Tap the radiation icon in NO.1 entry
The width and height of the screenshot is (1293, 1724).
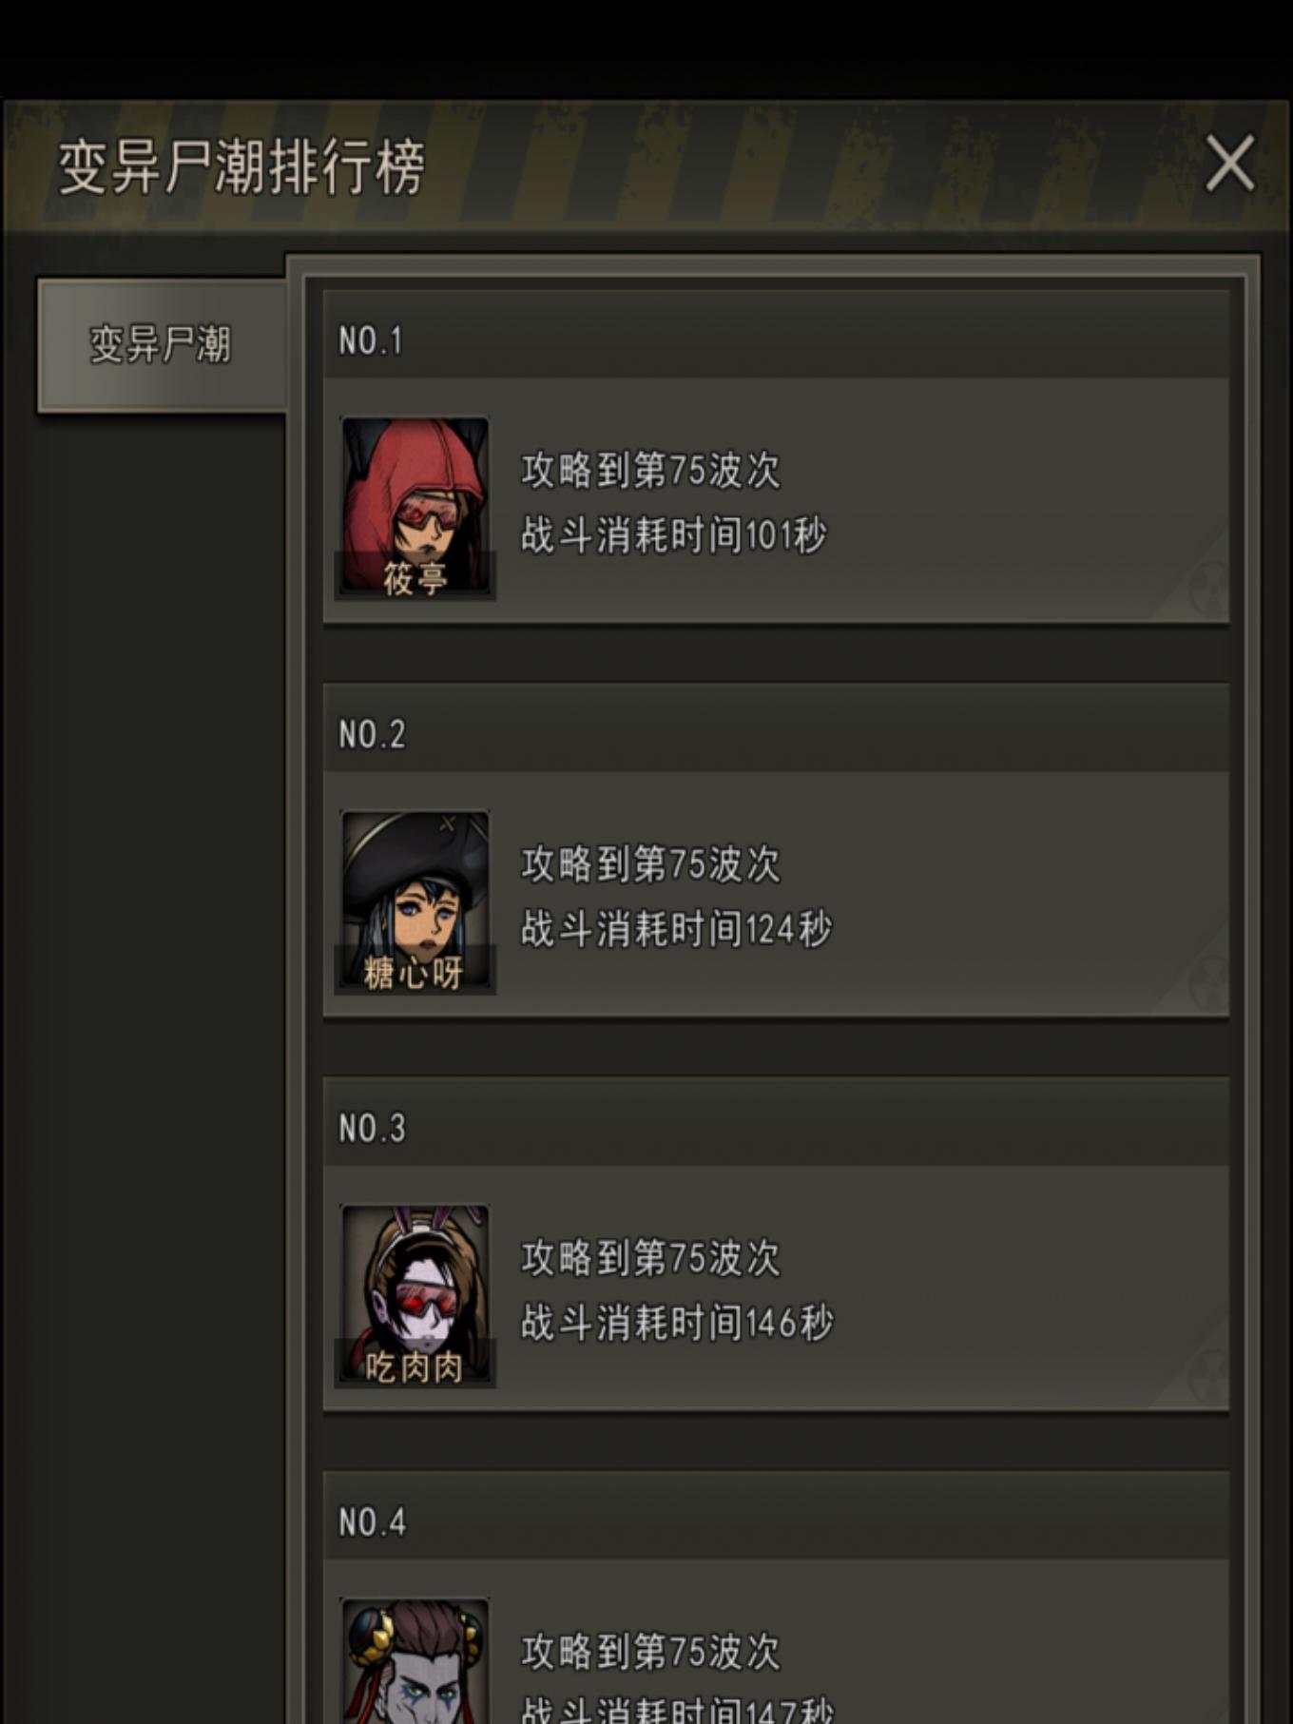point(1207,588)
